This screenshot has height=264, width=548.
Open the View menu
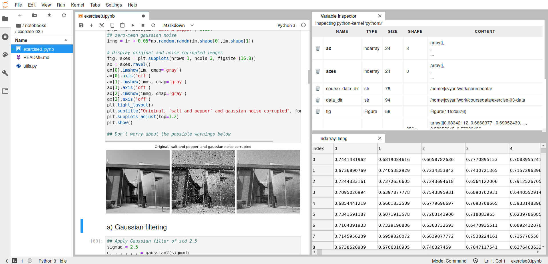point(46,5)
